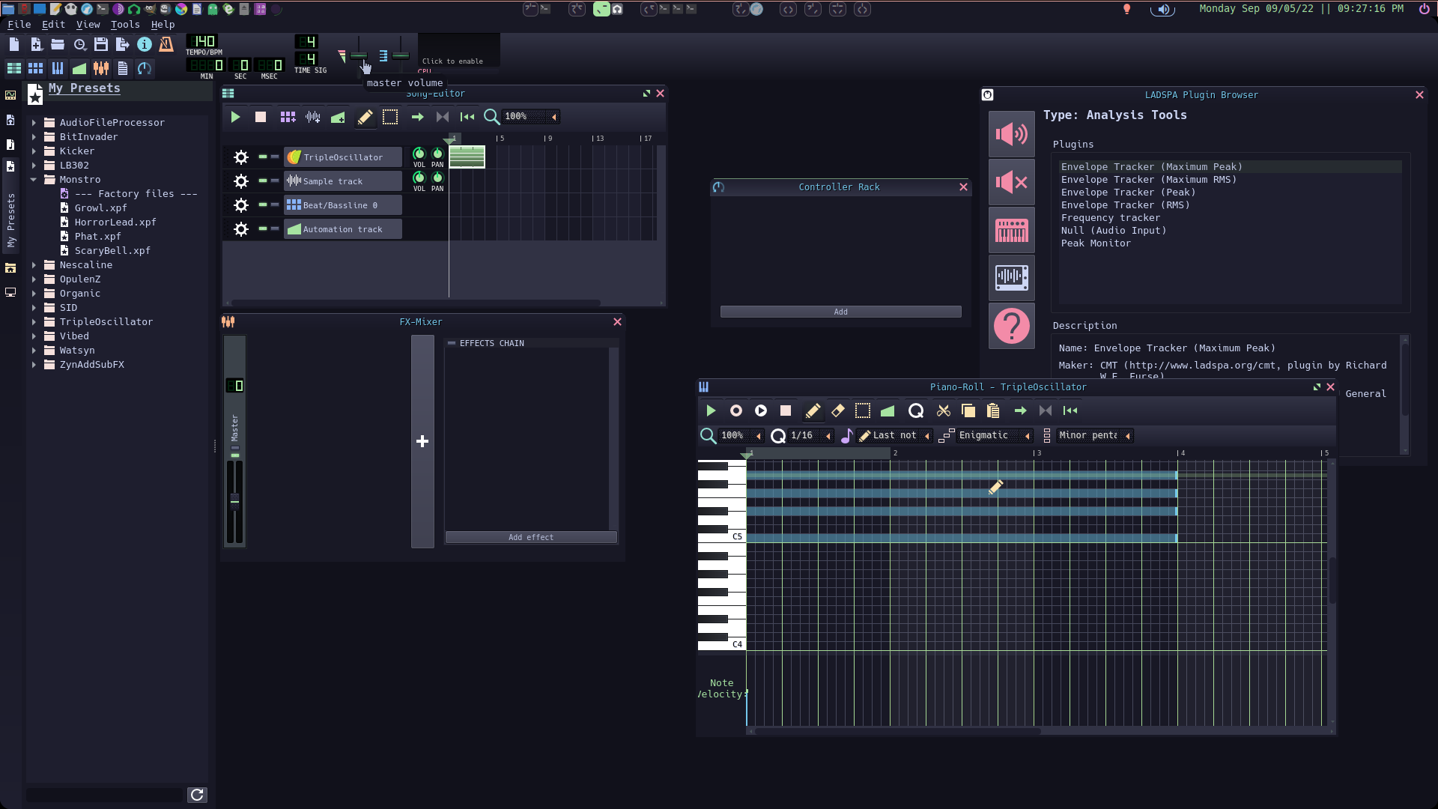The image size is (1438, 809).
Task: Open Piano-Roll quantization 1/16 dropdown
Action: 811,435
